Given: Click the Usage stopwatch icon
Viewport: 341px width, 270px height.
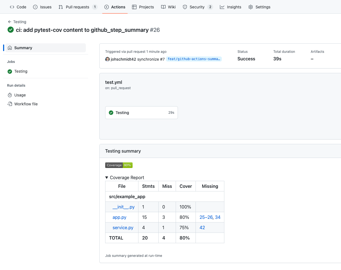Looking at the screenshot, I should click(x=10, y=95).
